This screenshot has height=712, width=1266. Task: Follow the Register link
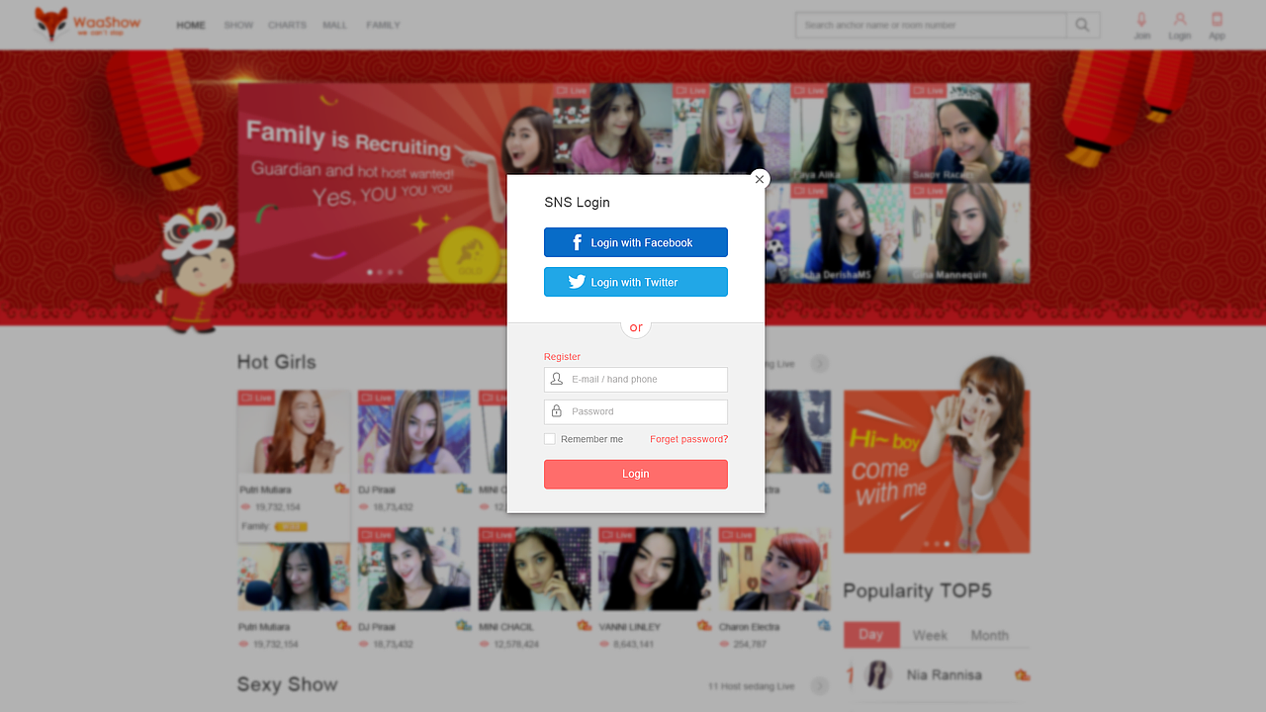pyautogui.click(x=562, y=357)
